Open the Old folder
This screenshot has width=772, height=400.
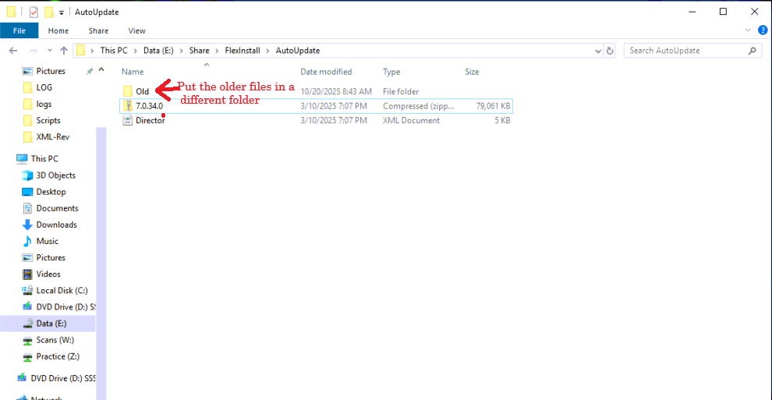point(142,91)
